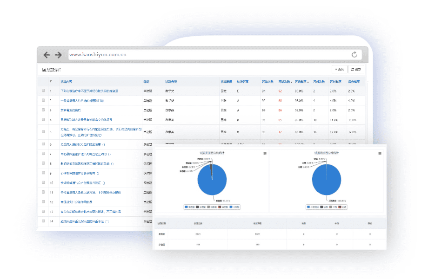The image size is (428, 279).
Task: Toggle the red legend swatch under left pie
Action: point(220,207)
